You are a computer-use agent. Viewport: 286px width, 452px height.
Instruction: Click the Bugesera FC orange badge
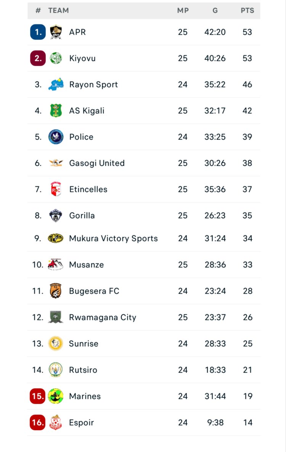[56, 291]
